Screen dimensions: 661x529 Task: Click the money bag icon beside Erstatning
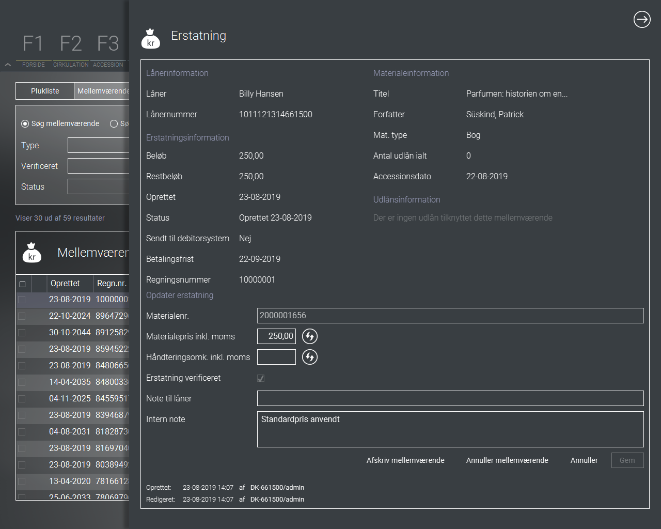150,39
